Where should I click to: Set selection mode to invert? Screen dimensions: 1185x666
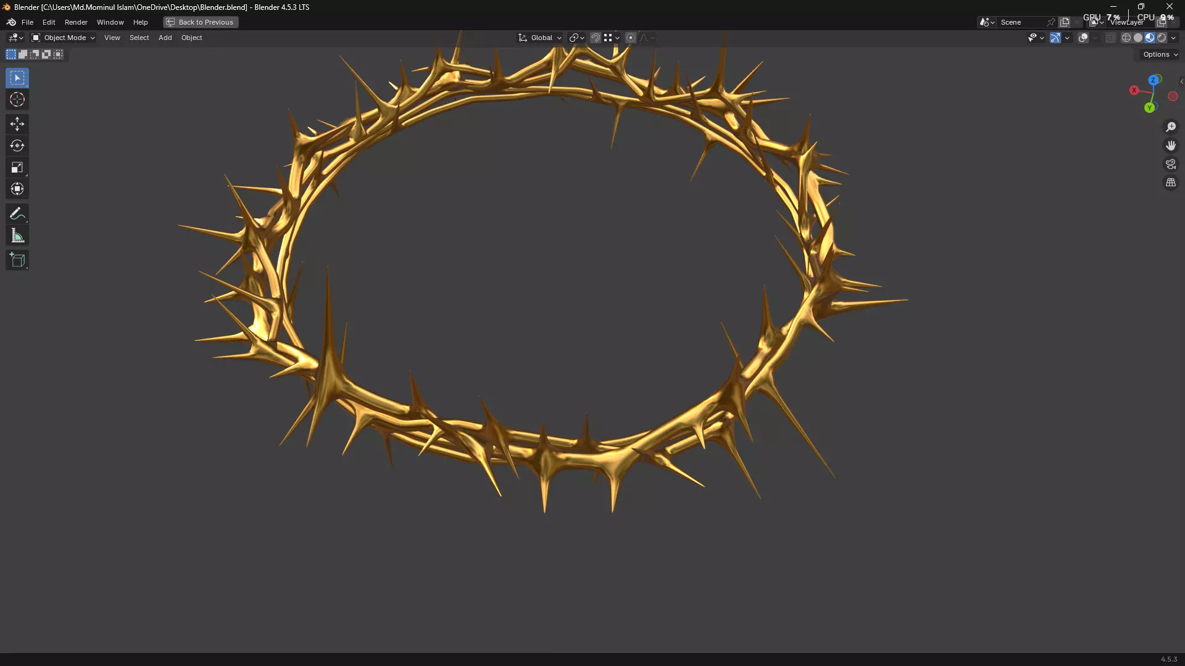click(x=46, y=54)
